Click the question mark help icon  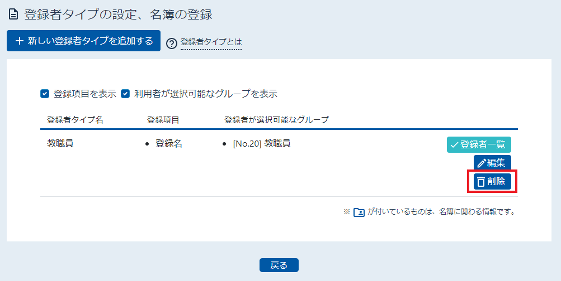(172, 43)
